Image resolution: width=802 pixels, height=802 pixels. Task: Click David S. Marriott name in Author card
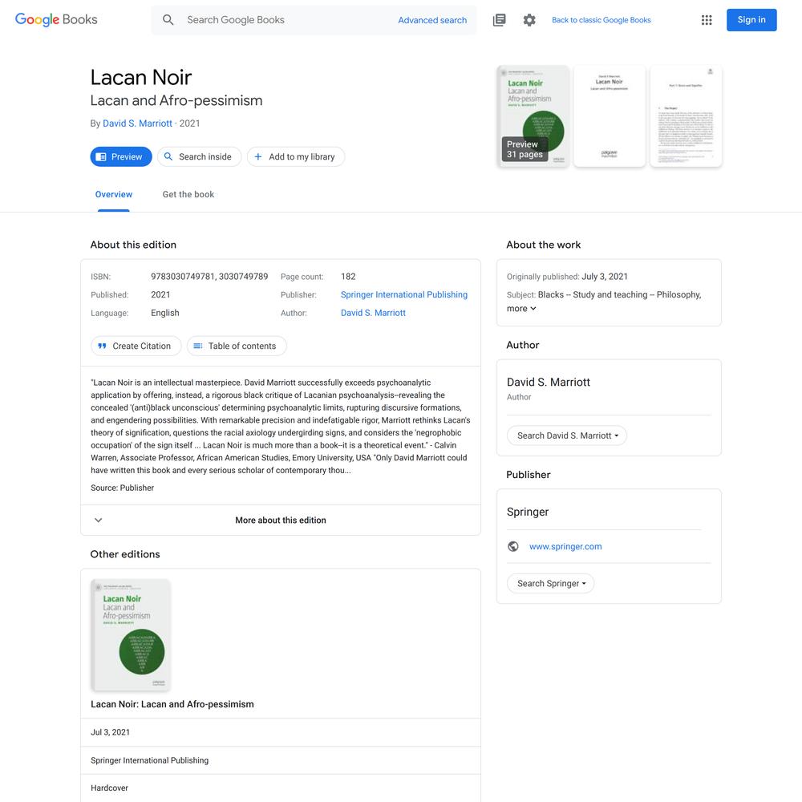pyautogui.click(x=549, y=382)
